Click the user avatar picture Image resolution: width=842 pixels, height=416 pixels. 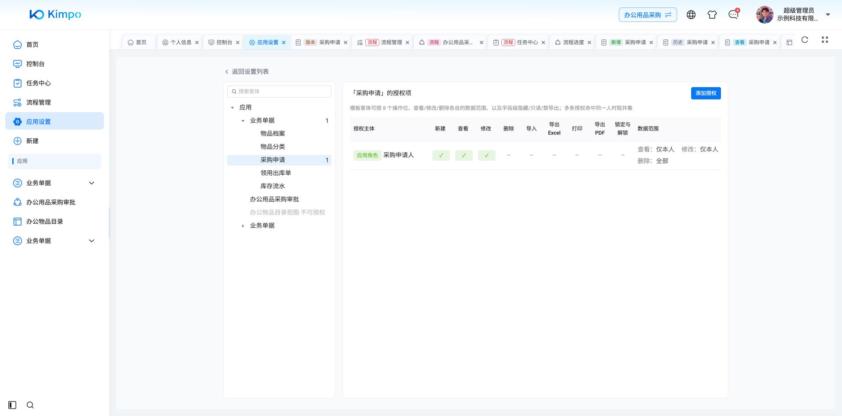(x=764, y=14)
